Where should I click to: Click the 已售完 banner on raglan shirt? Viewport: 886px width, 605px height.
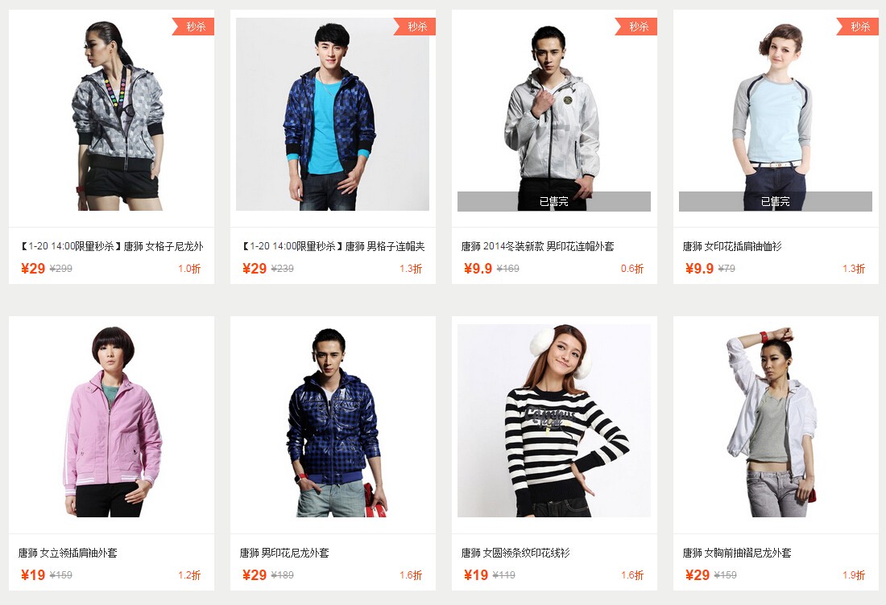point(775,201)
